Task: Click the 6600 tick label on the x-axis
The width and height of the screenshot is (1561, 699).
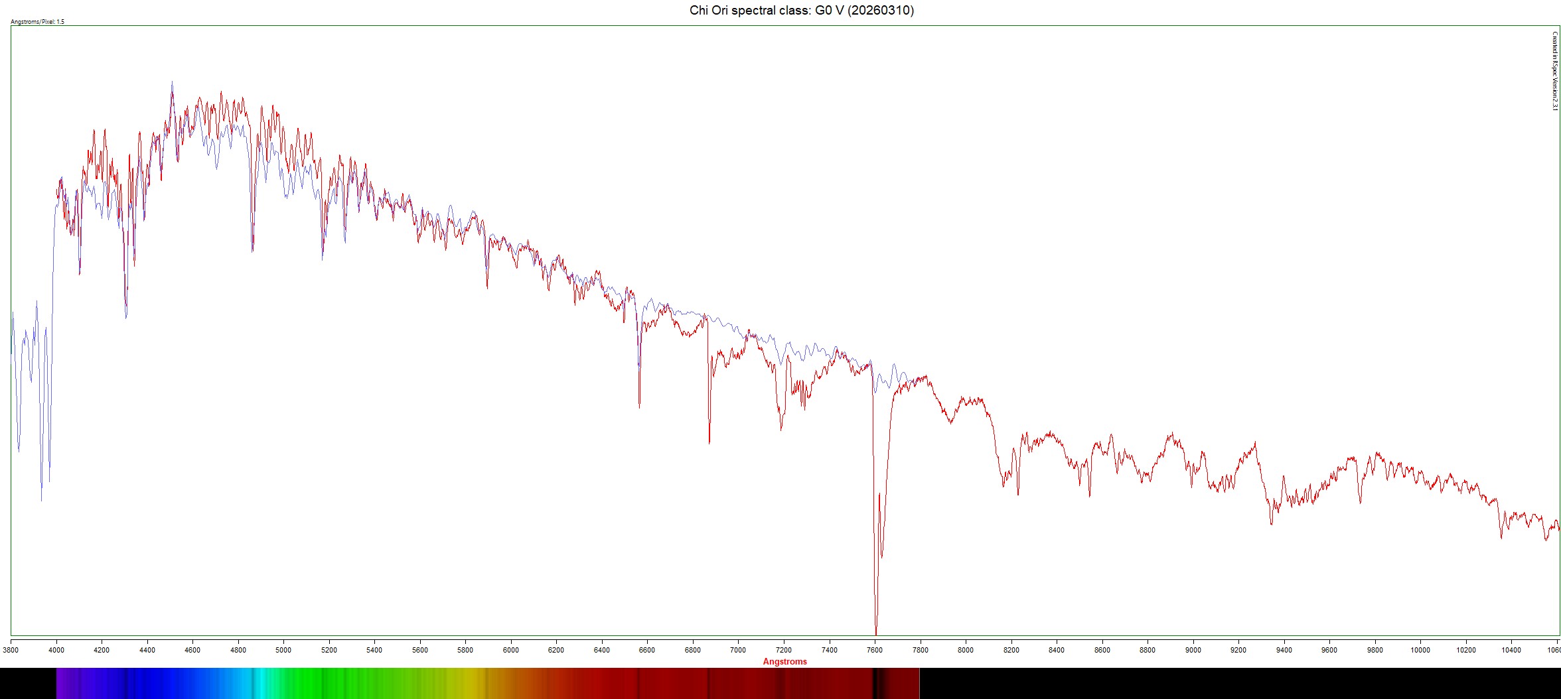Action: (x=647, y=650)
